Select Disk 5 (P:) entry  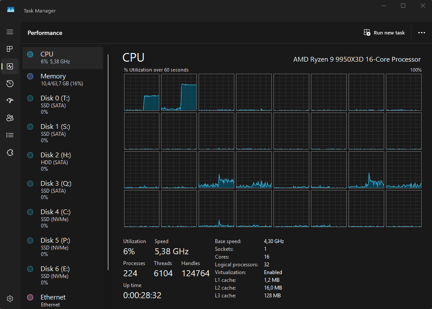62,247
